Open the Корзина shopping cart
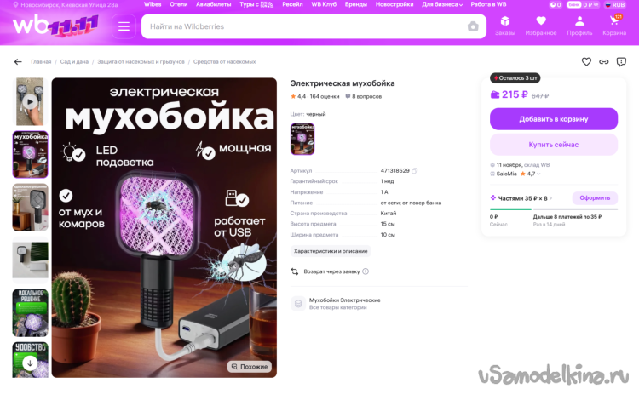The image size is (639, 400). 614,26
